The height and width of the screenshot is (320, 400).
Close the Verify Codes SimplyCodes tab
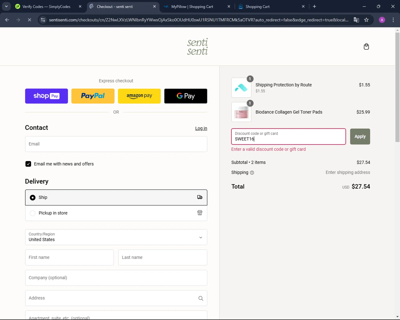(x=80, y=6)
